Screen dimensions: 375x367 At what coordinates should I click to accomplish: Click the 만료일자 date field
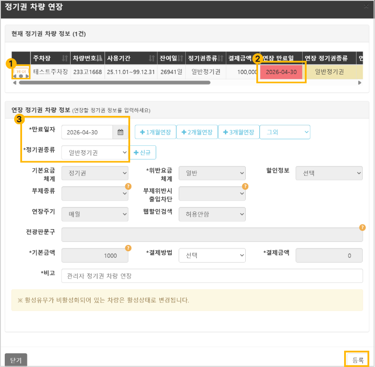pyautogui.click(x=87, y=132)
